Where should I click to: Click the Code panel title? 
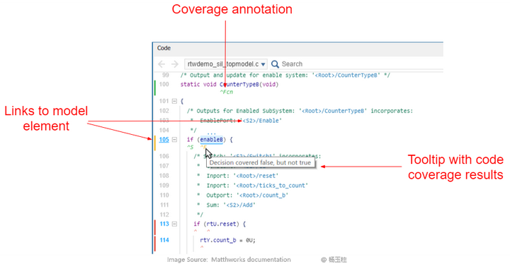164,48
